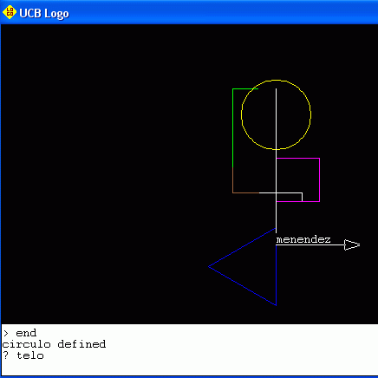The height and width of the screenshot is (378, 378).
Task: Click the '> end' line in console
Action: click(x=20, y=333)
